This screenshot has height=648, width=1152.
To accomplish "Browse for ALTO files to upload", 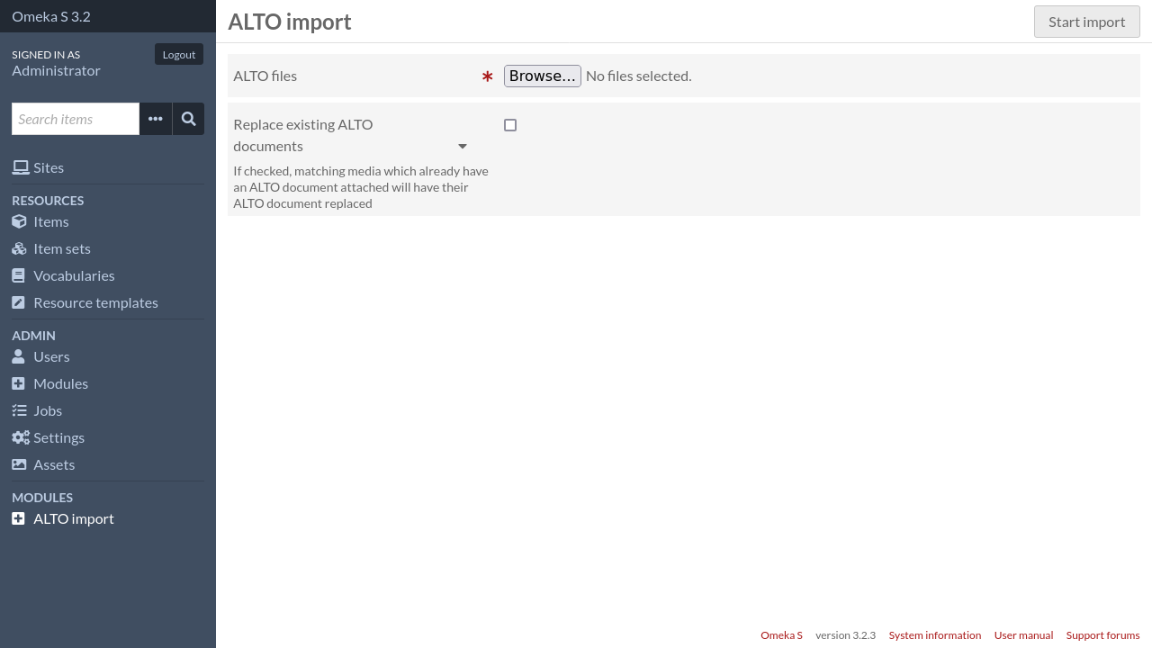I will [x=542, y=76].
